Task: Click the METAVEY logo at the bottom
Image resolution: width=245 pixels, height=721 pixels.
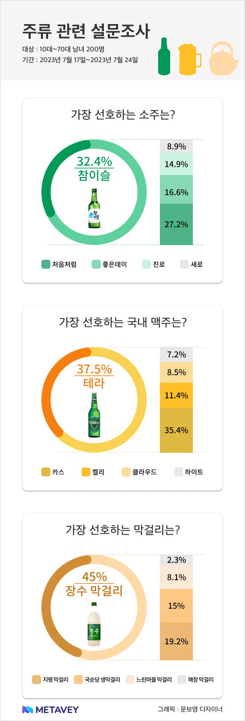Action: (50, 709)
